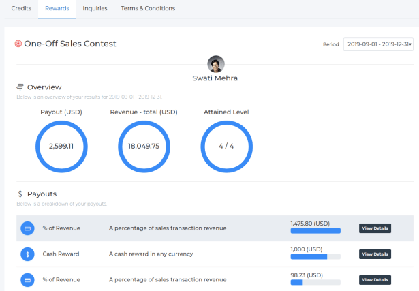Screen dimensions: 419x291
Task: Open the Inquiries tab
Action: (95, 9)
